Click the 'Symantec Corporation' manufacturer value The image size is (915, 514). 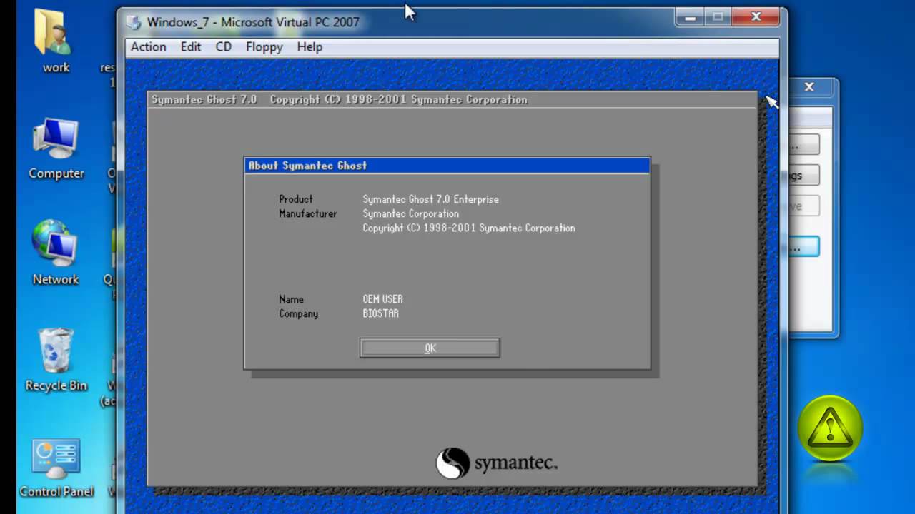(410, 213)
